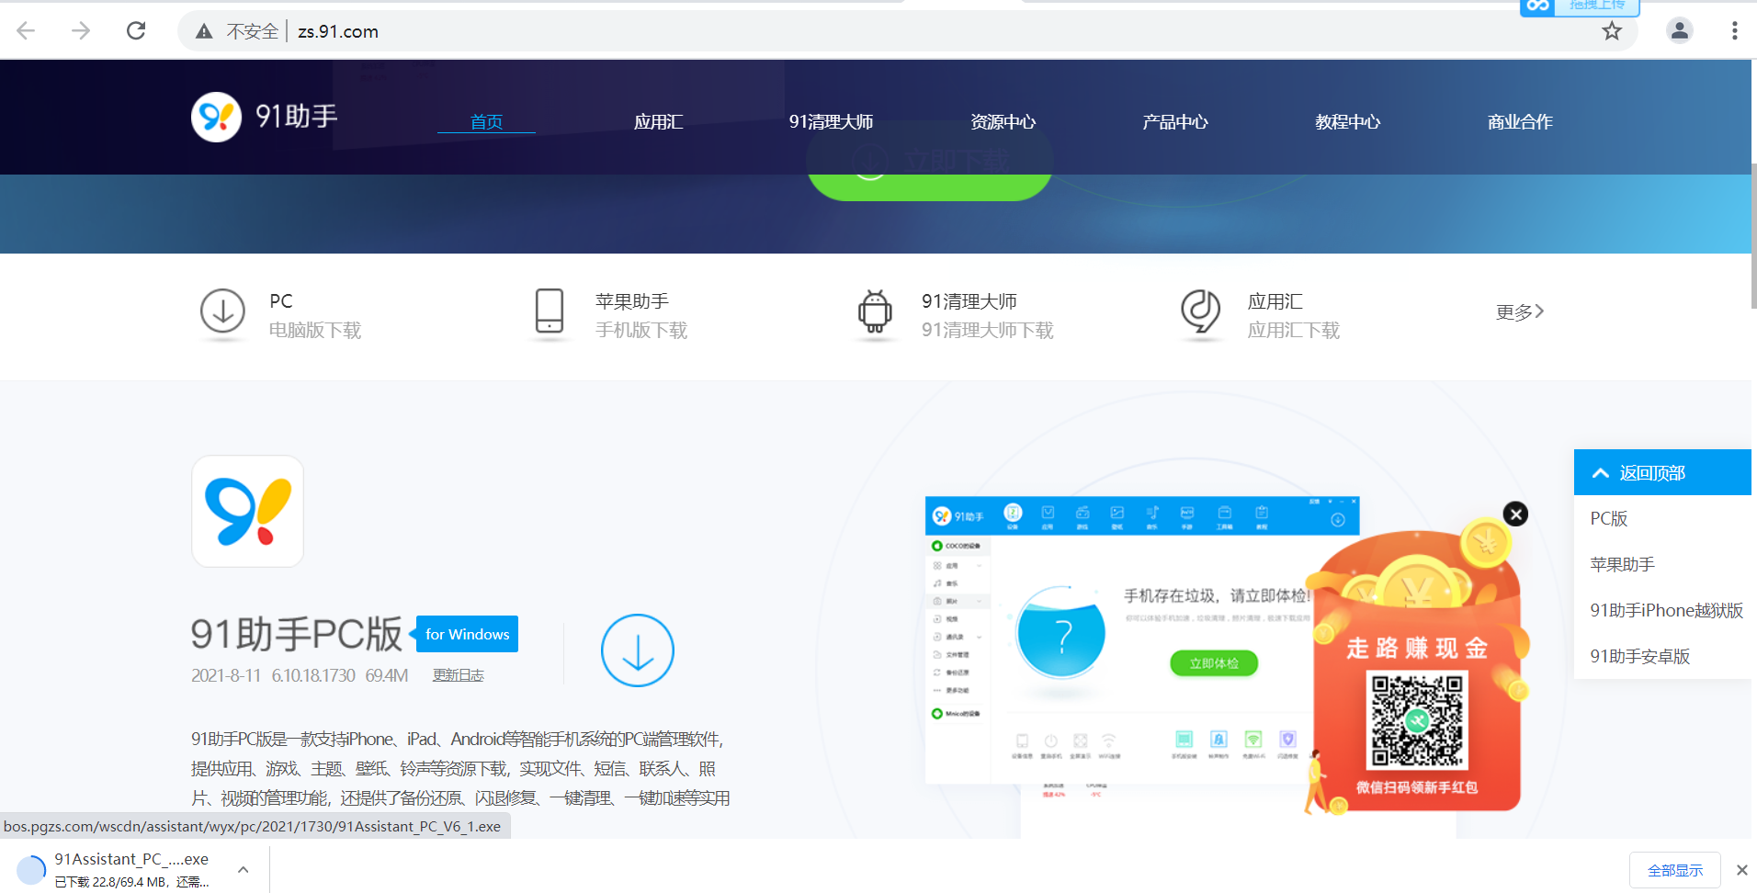Click the 苹果助手 phone icon
Viewport: 1757px width, 893px height.
click(550, 311)
